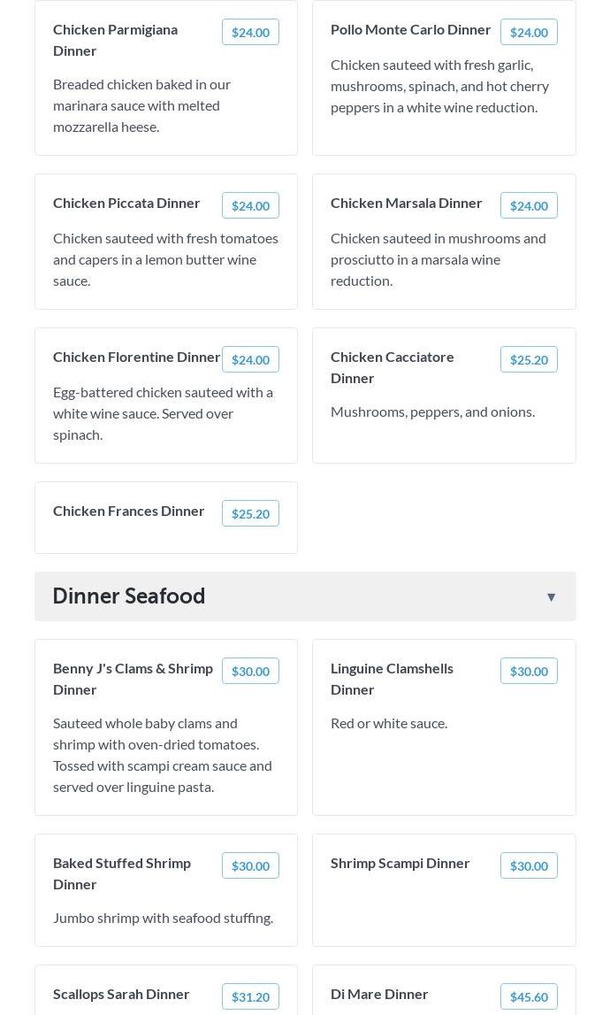Click Chicken Frances Dinner $25.20 price

tap(250, 514)
